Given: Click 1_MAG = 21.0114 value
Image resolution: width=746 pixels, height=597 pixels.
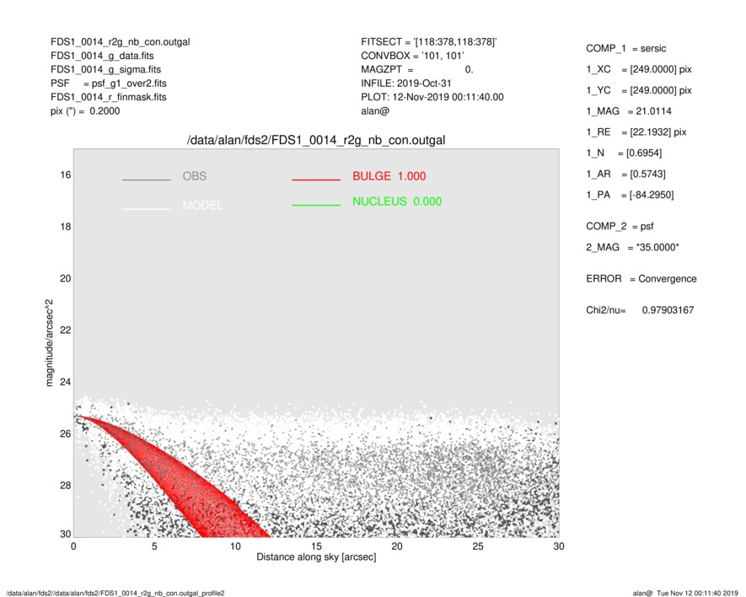Looking at the screenshot, I should pyautogui.click(x=629, y=111).
